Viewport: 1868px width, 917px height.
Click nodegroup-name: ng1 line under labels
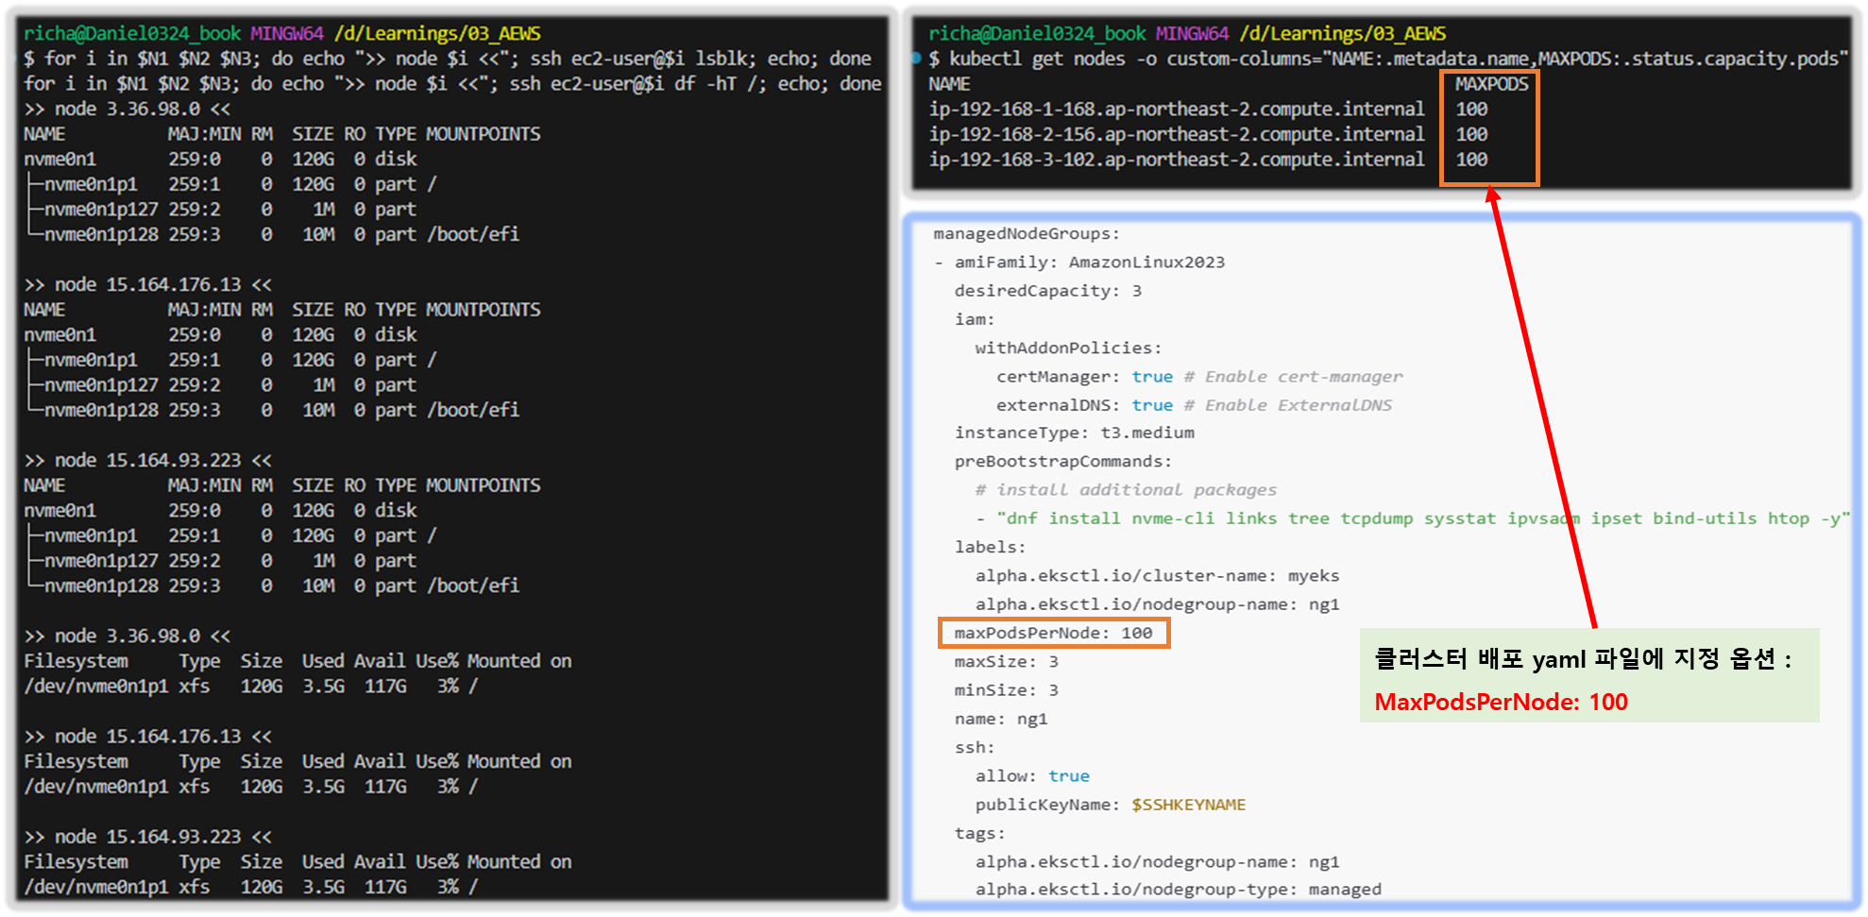coord(1157,603)
